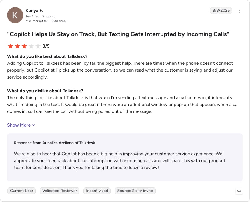This screenshot has width=250, height=202.
Task: Click the fourth gray rating star
Action: [x=31, y=46]
